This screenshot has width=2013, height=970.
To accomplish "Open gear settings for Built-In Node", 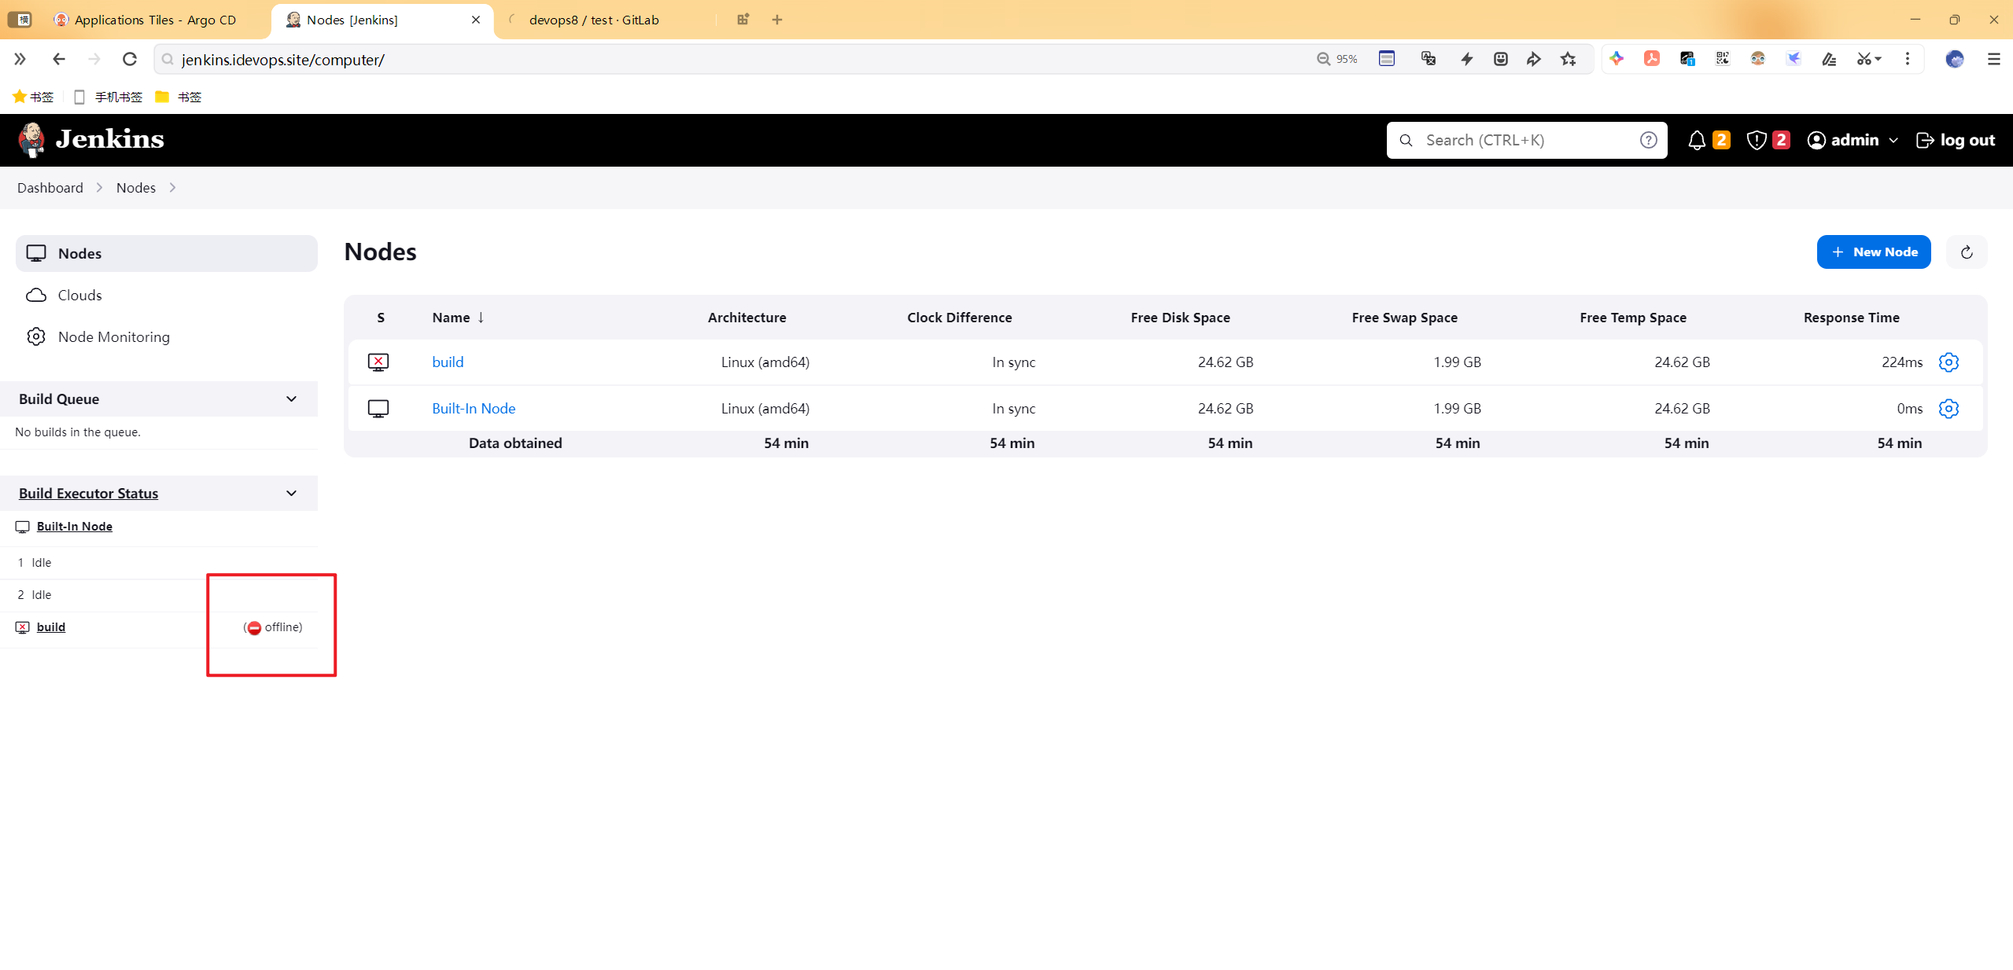I will (1948, 409).
